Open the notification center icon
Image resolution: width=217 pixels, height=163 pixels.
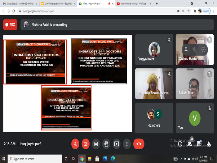coord(212,159)
